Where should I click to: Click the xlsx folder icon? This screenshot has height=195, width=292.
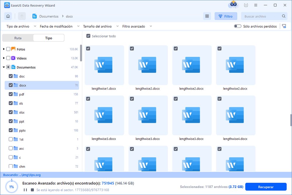[x=16, y=112]
